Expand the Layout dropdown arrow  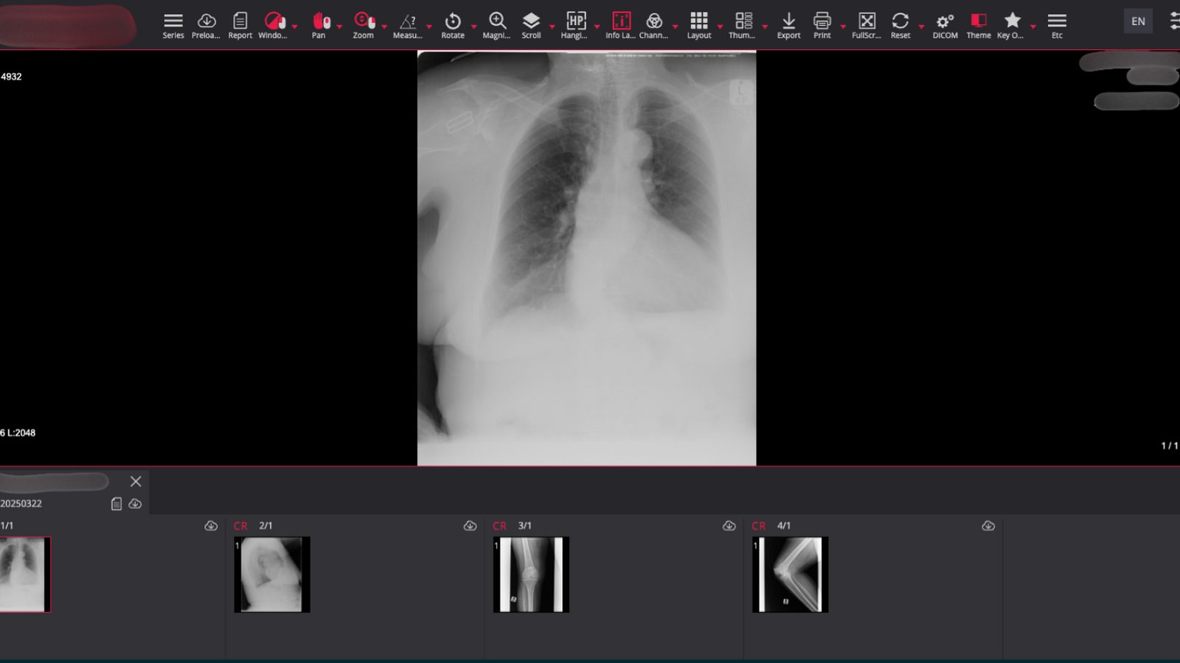[x=720, y=27]
